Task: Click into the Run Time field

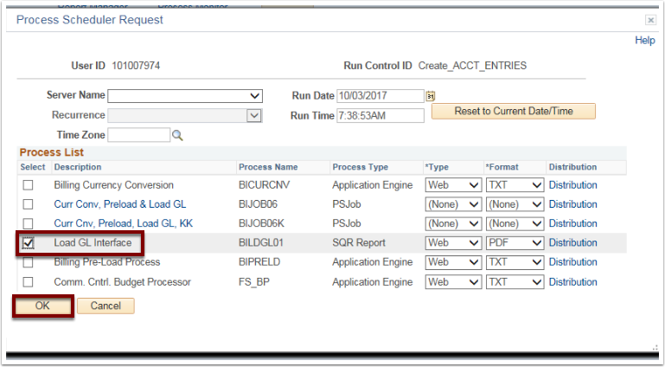Action: [380, 116]
